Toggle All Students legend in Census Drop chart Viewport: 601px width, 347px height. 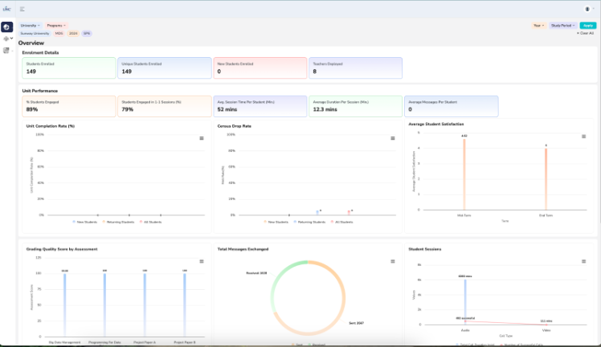(342, 222)
